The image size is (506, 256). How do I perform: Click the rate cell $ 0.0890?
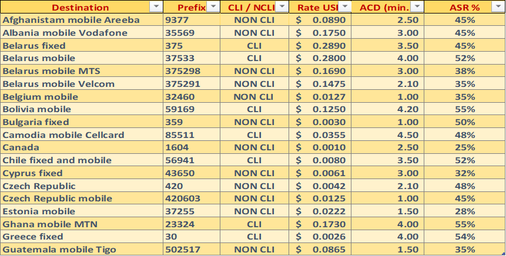tap(320, 19)
